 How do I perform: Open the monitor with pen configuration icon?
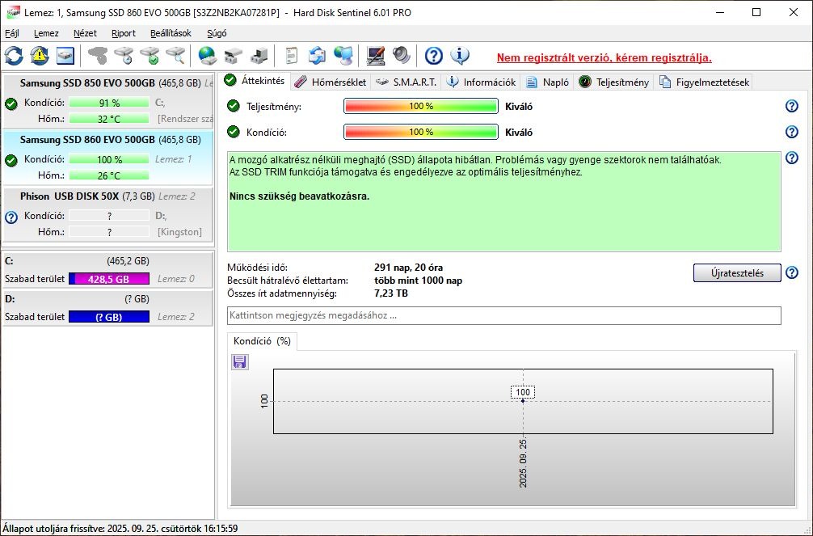click(x=376, y=56)
